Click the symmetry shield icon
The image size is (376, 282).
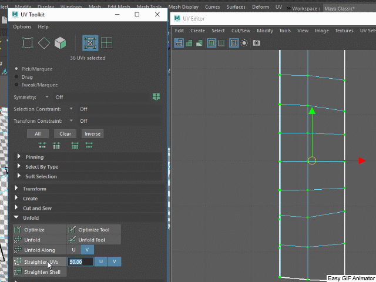[x=156, y=96]
